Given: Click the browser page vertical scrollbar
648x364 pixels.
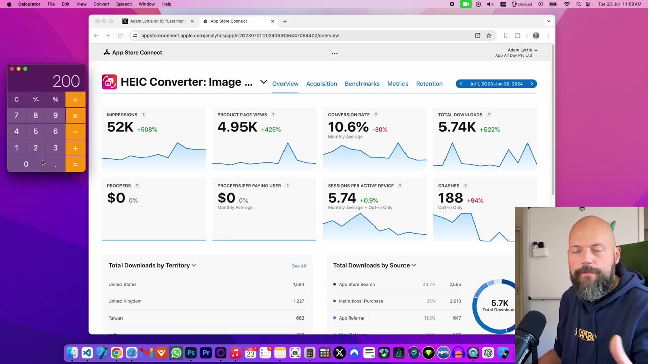Looking at the screenshot, I should pyautogui.click(x=553, y=120).
